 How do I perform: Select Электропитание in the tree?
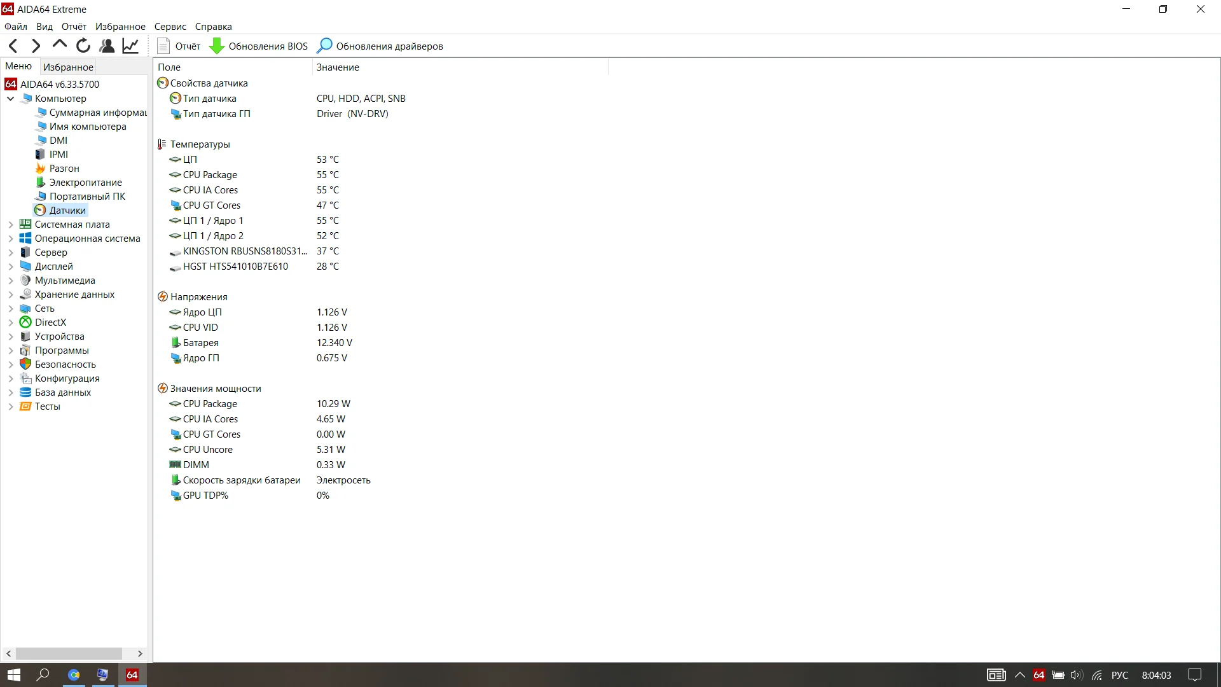click(x=85, y=183)
